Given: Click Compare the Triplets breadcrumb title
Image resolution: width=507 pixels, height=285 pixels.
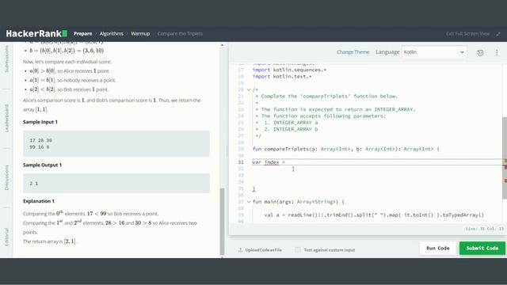Looking at the screenshot, I should [180, 33].
